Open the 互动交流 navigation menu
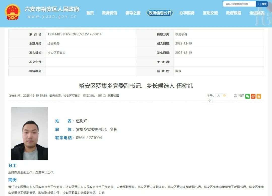The width and height of the screenshot is (272, 196). point(210,13)
